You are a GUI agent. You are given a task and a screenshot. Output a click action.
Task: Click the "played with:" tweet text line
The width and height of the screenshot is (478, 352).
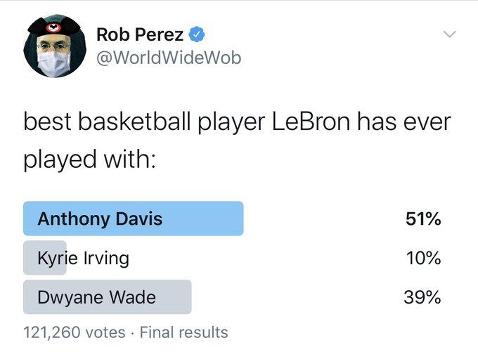coord(89,159)
